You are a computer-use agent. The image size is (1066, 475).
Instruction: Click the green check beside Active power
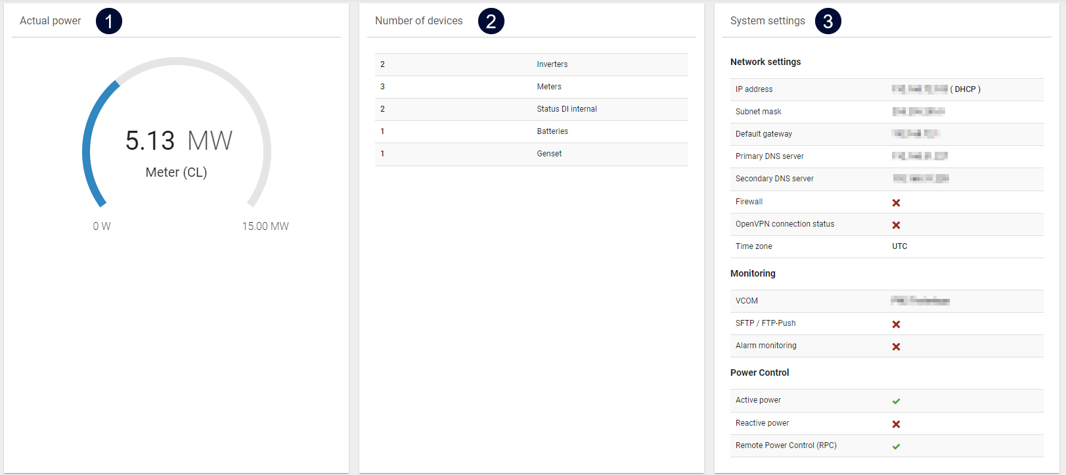896,401
